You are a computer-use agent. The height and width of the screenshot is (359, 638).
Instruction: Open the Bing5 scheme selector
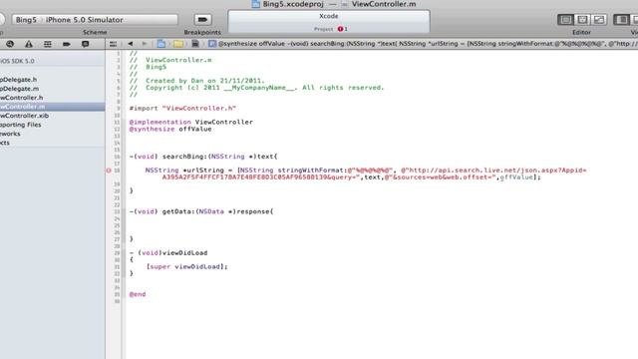tap(26, 20)
